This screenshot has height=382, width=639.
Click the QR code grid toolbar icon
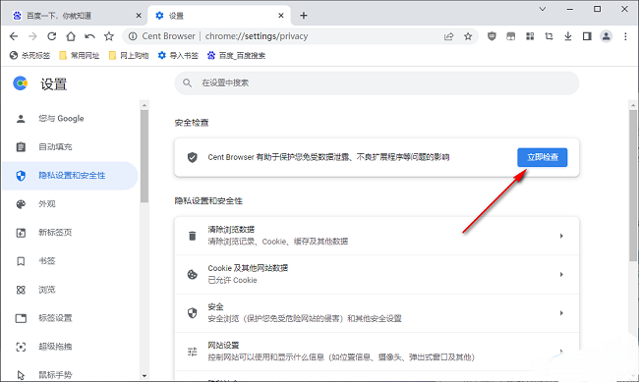(530, 36)
